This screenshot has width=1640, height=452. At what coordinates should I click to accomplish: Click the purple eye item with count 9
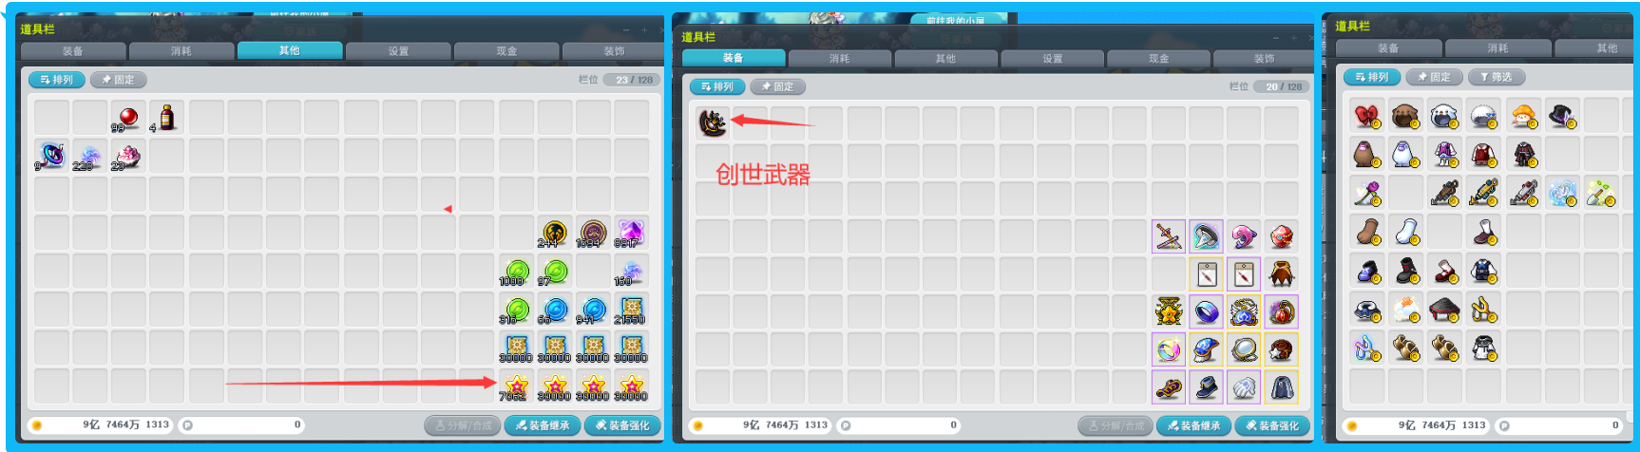50,156
